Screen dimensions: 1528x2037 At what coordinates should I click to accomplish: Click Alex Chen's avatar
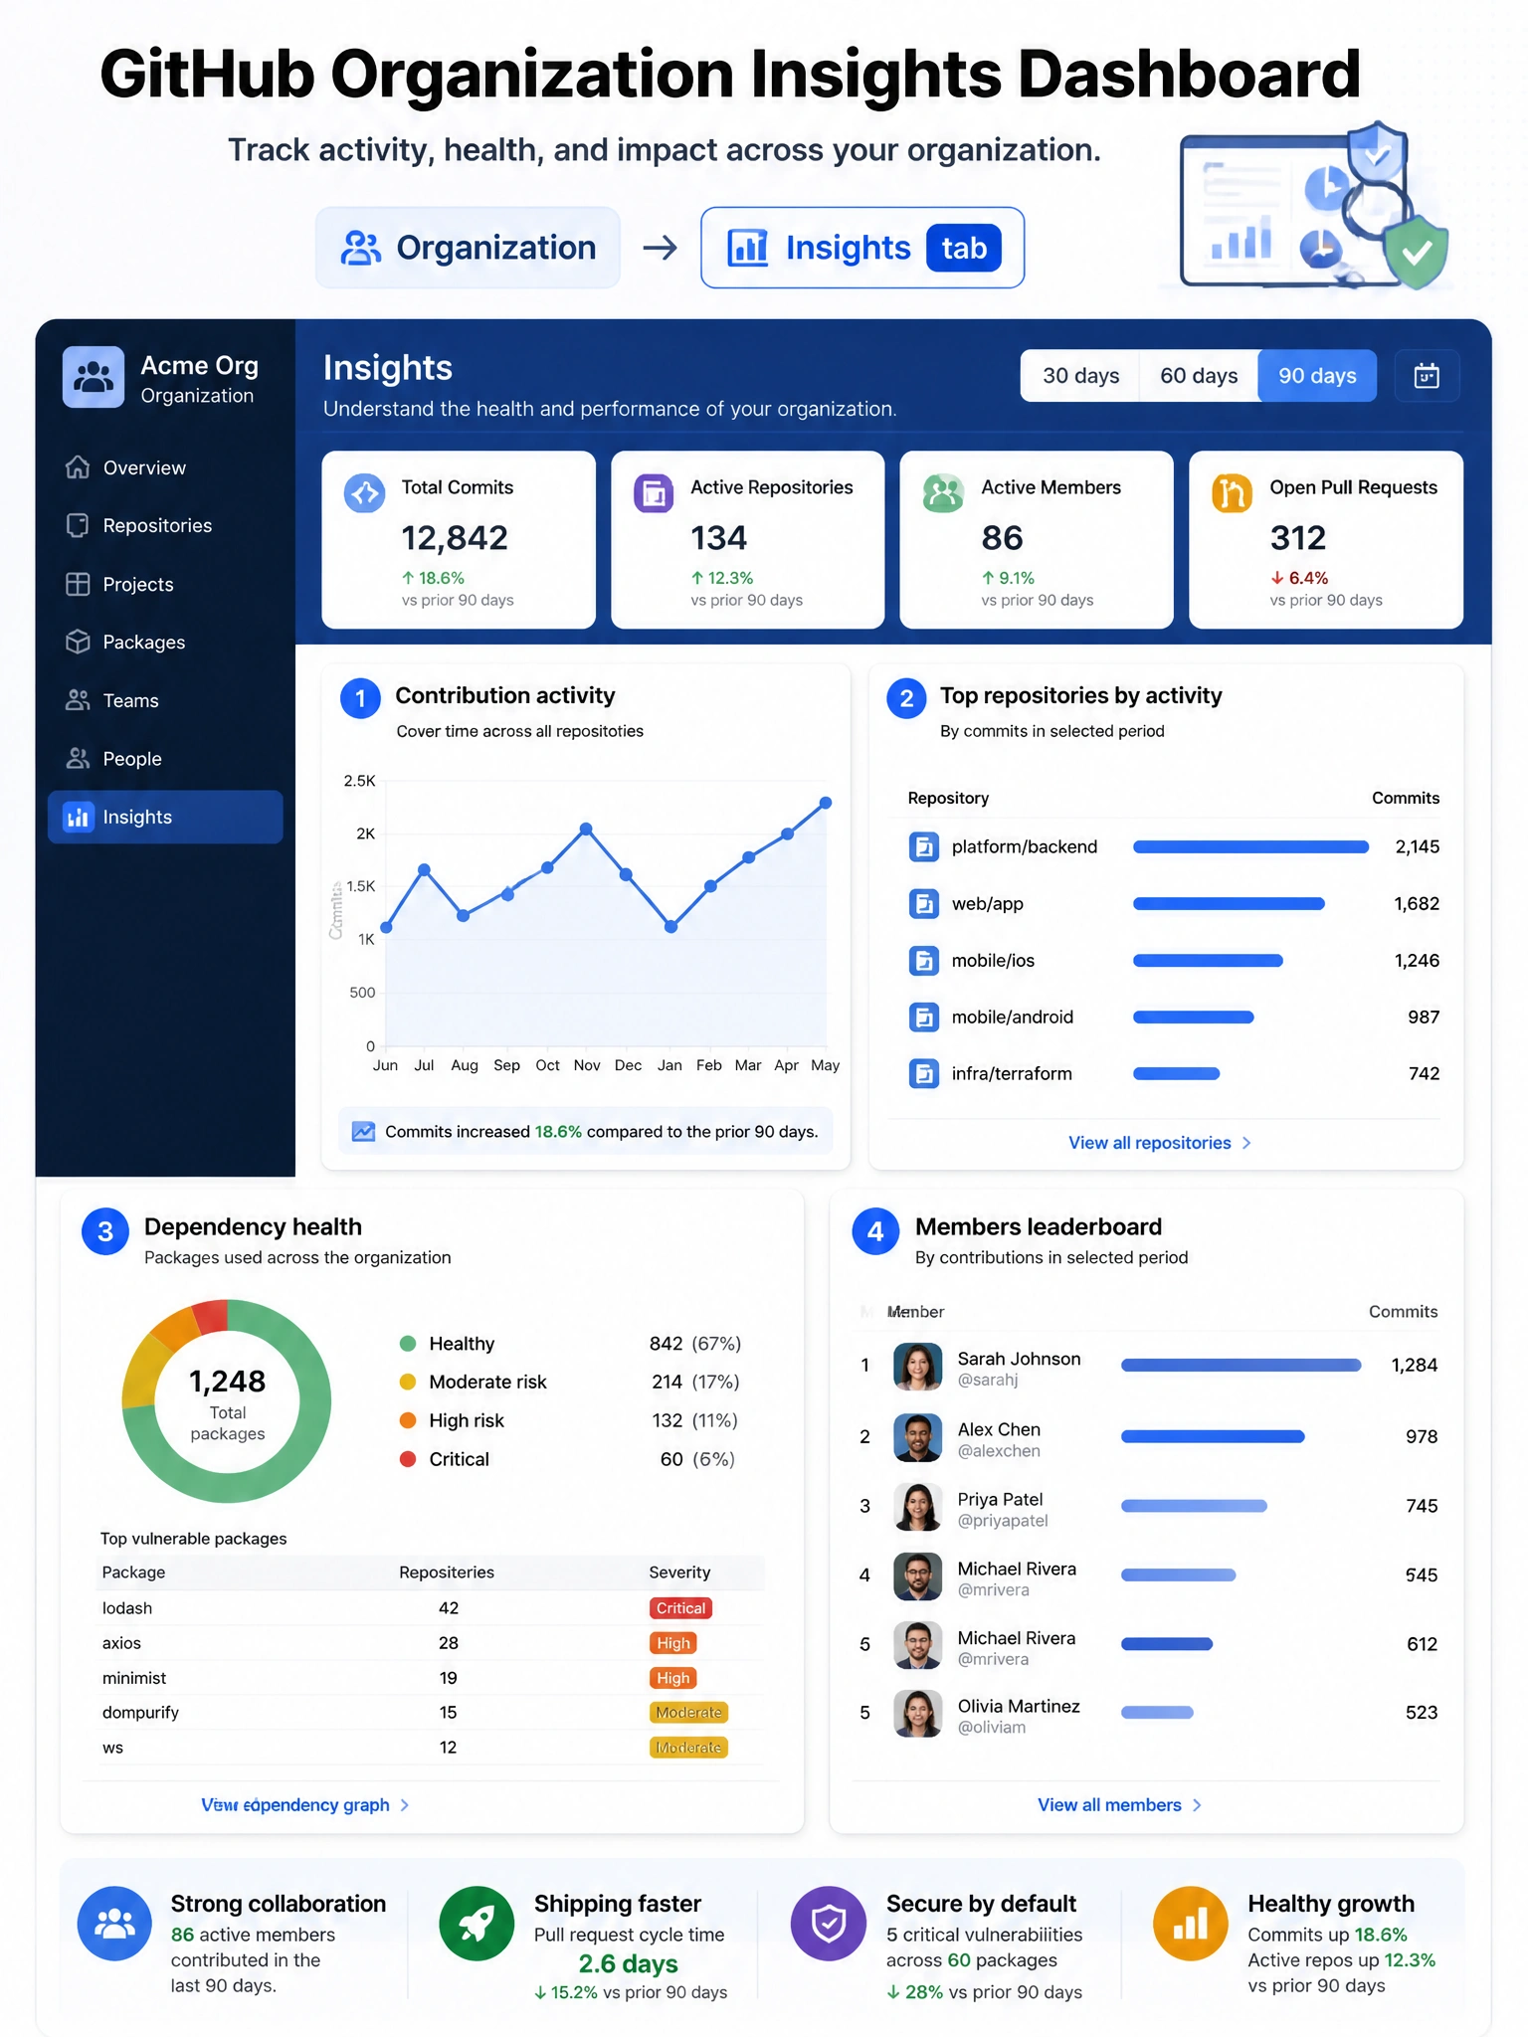pos(917,1437)
